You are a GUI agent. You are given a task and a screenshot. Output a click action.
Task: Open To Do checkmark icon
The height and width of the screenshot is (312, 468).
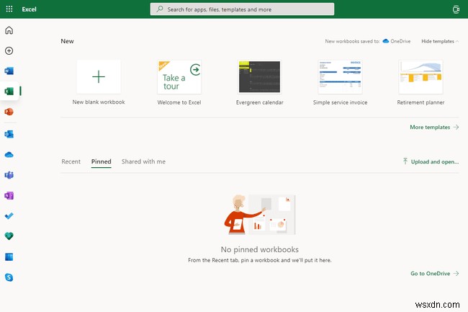tap(9, 216)
